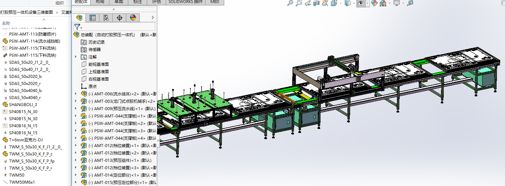Click the Edit Appearance icon

tap(374, 3)
